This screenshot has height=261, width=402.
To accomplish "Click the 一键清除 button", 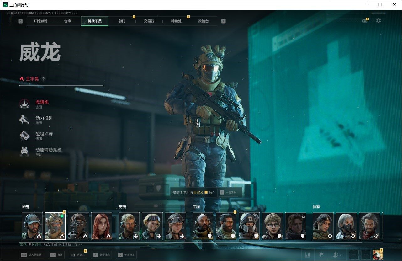I will [229, 192].
